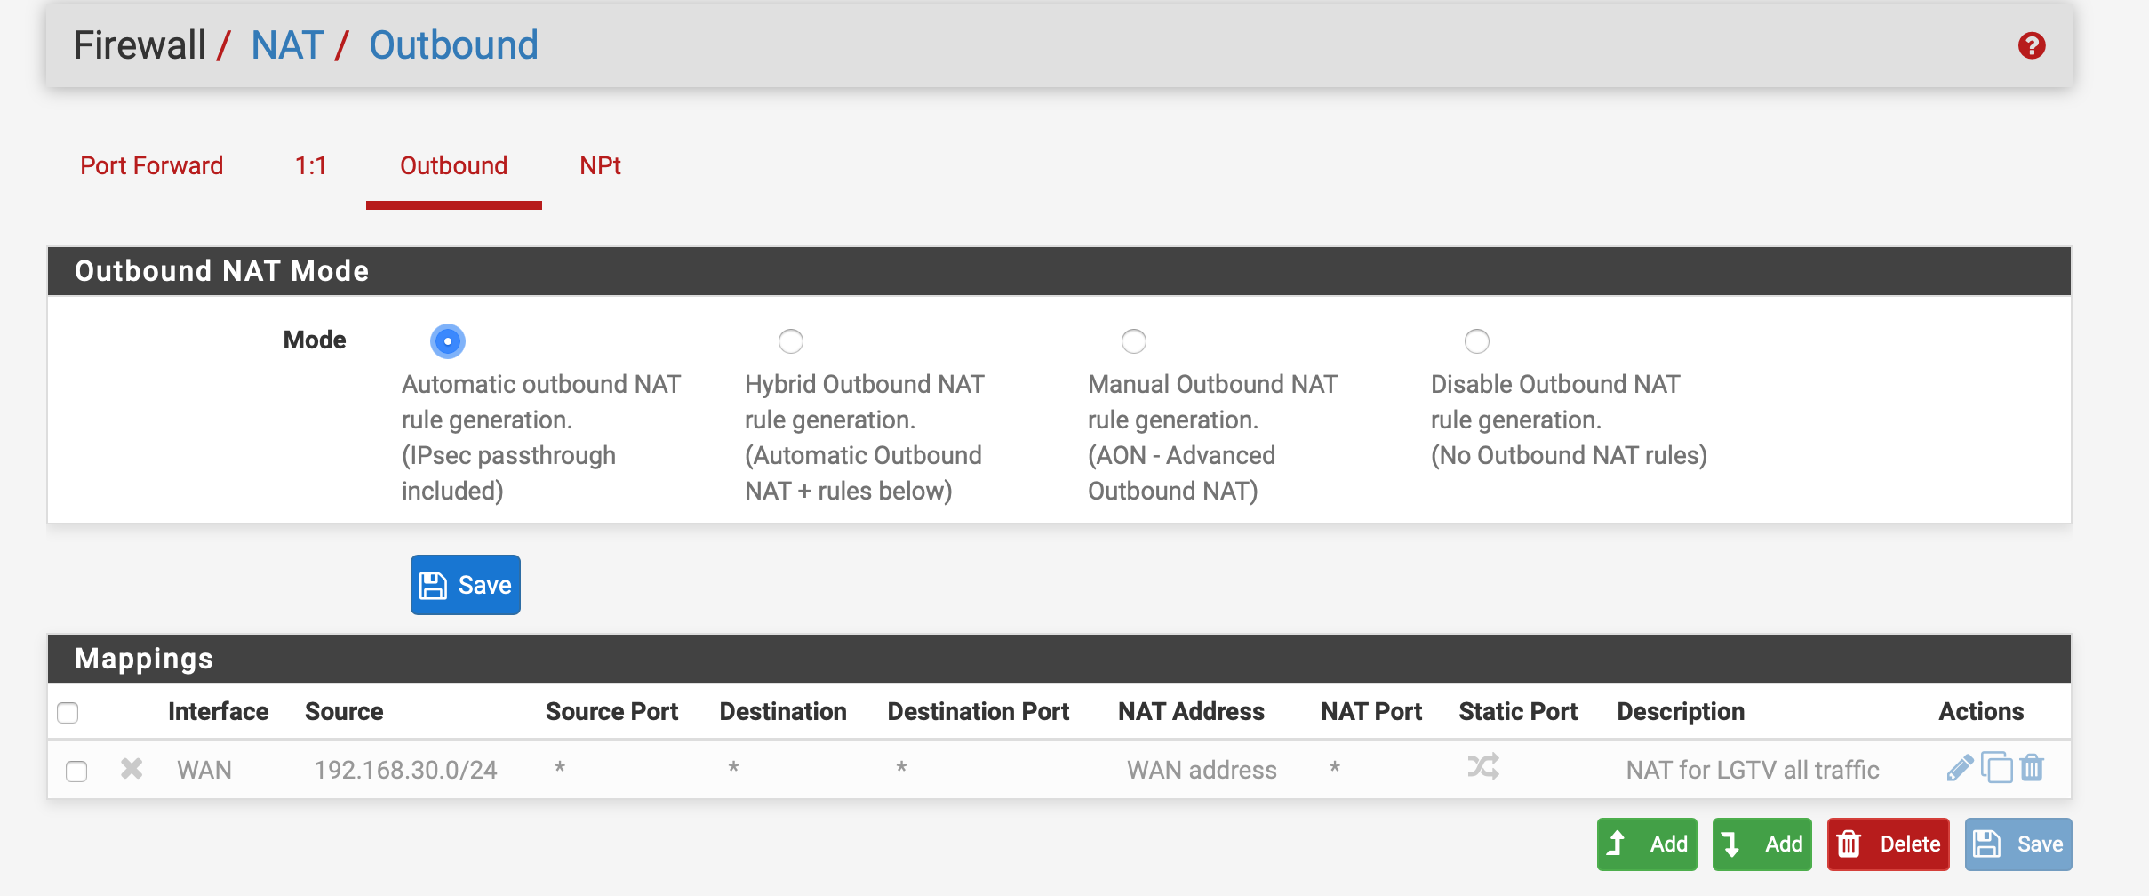The width and height of the screenshot is (2149, 896).
Task: Click the disabled X icon on WAN mapping
Action: point(132,769)
